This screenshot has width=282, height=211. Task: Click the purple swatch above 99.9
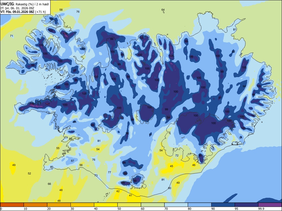pos(270,205)
